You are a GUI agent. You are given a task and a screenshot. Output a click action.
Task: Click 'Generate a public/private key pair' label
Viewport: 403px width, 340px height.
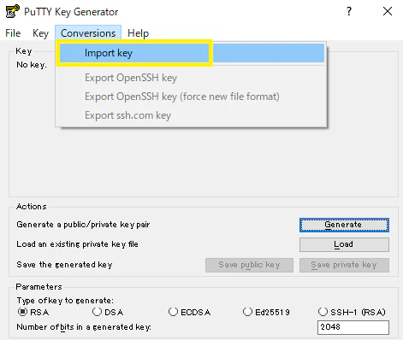click(x=83, y=225)
